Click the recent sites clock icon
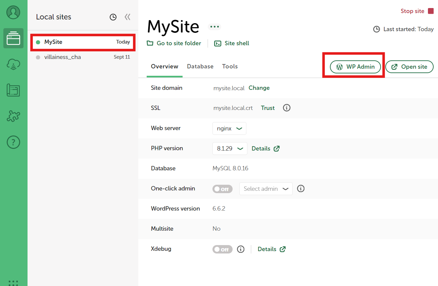Viewport: 438px width, 286px height. tap(113, 17)
